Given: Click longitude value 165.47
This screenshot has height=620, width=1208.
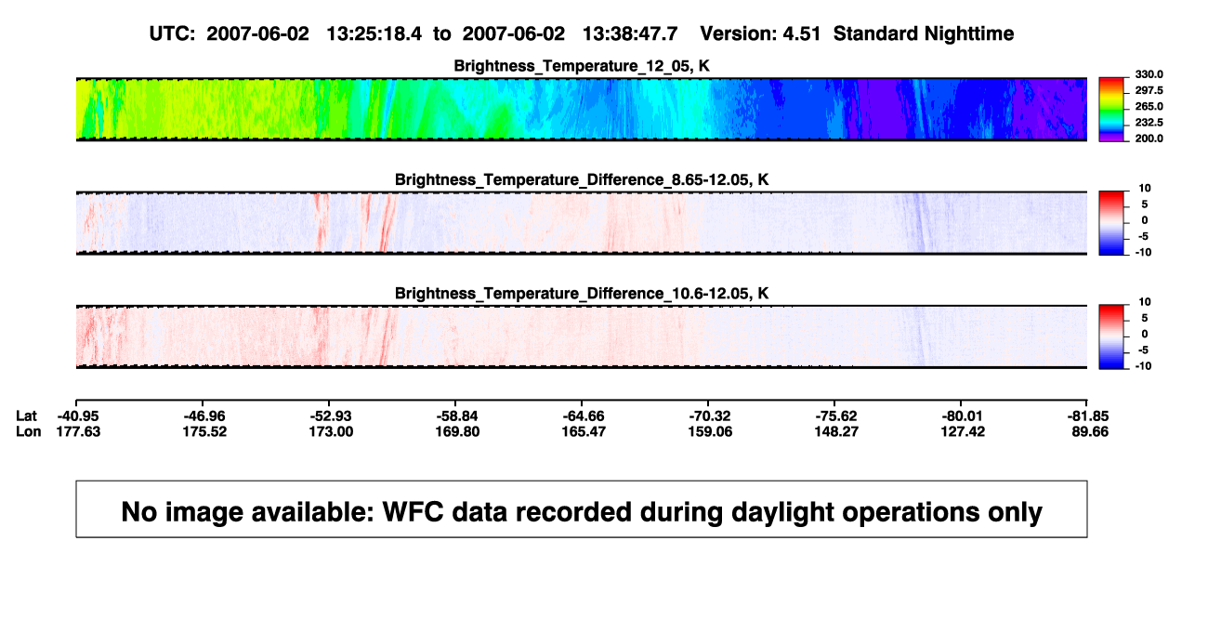Looking at the screenshot, I should (582, 431).
